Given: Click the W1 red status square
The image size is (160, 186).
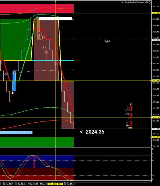Looking at the screenshot, I should click(x=131, y=124).
